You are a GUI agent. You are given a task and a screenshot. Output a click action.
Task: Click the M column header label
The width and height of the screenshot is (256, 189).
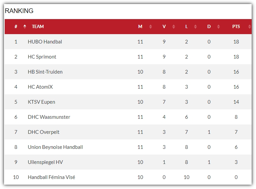[x=140, y=26]
